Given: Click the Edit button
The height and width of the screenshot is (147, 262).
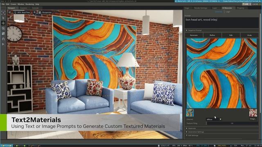Looking at the screenshot, I should point(231,35).
